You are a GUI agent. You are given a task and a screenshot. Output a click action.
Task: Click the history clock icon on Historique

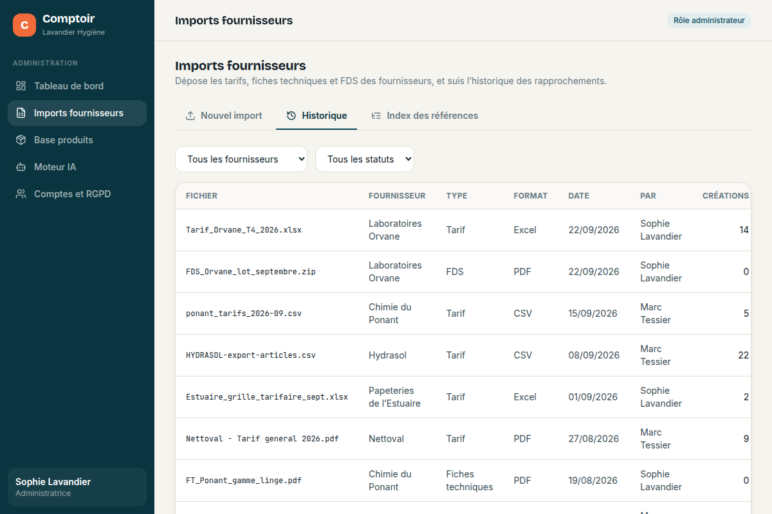(291, 116)
